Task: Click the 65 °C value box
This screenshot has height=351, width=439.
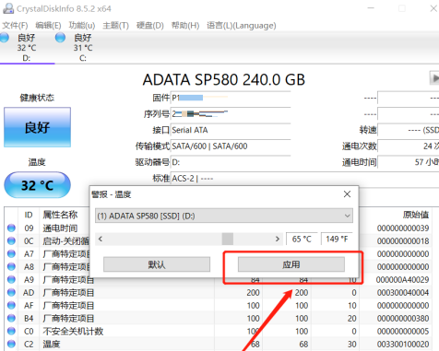Action: [x=302, y=239]
